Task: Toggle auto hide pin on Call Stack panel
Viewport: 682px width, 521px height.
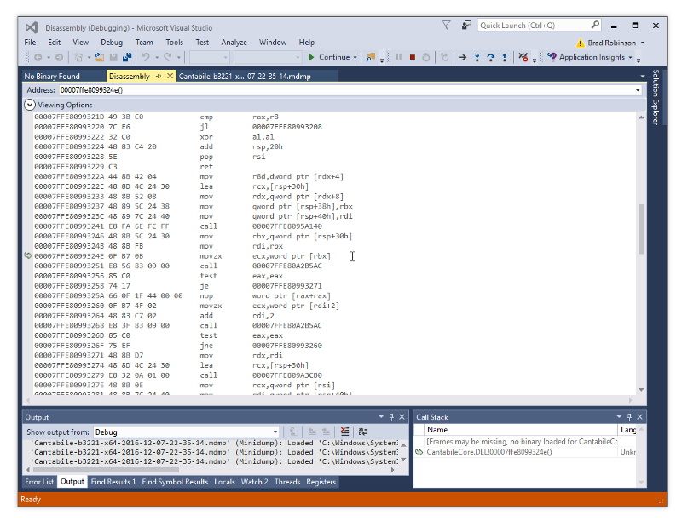Action: click(x=629, y=417)
